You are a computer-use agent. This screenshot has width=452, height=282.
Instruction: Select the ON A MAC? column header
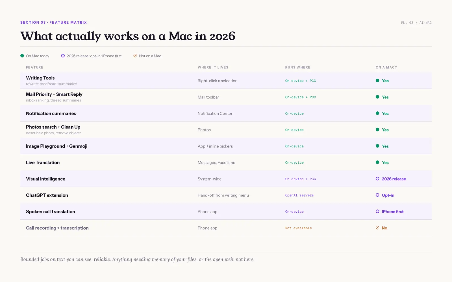pyautogui.click(x=386, y=67)
